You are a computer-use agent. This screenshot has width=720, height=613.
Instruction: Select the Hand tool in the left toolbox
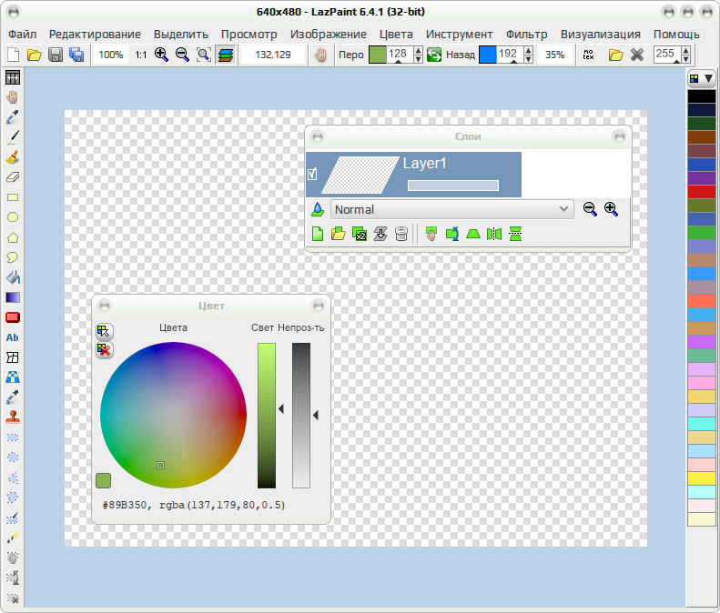[x=13, y=96]
